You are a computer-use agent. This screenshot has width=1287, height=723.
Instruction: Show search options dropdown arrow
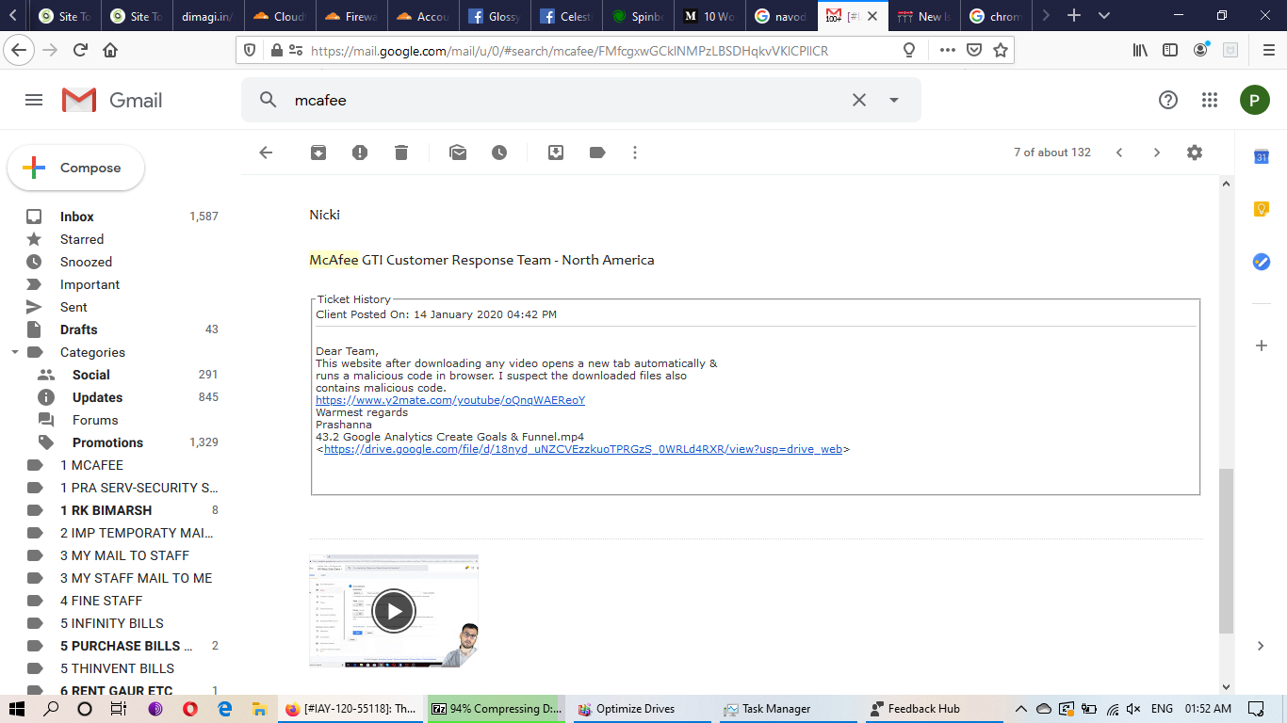[x=894, y=100]
